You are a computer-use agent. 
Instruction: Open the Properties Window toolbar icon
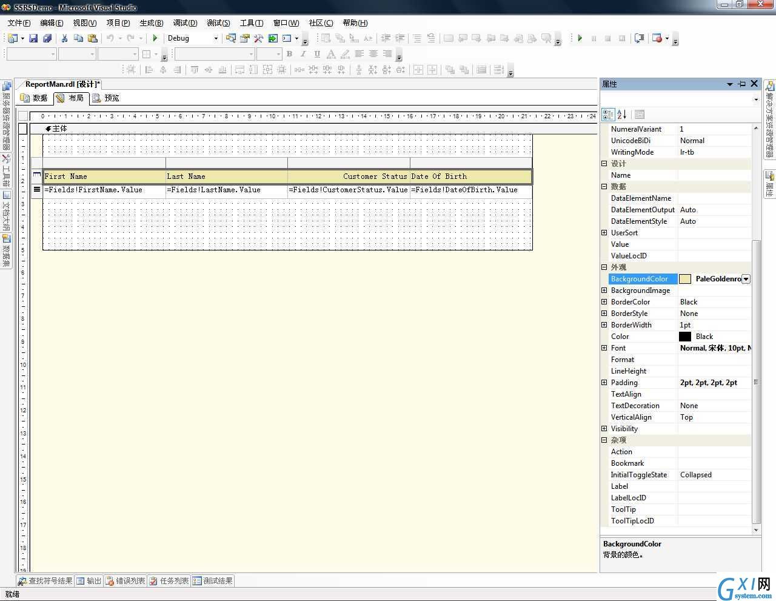click(245, 38)
